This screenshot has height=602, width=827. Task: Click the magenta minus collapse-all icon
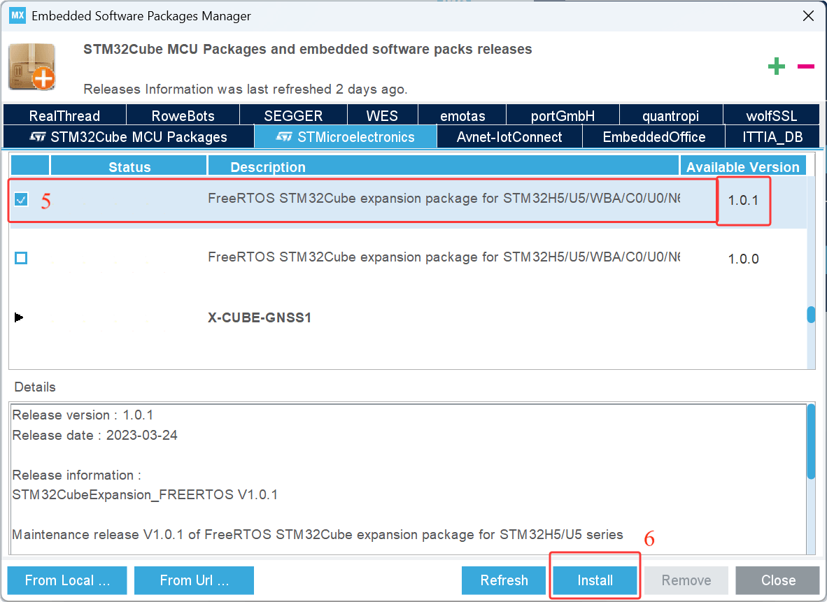806,66
